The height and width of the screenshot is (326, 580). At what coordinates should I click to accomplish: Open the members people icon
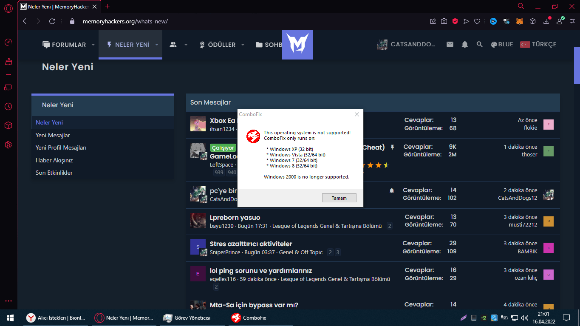tap(173, 45)
